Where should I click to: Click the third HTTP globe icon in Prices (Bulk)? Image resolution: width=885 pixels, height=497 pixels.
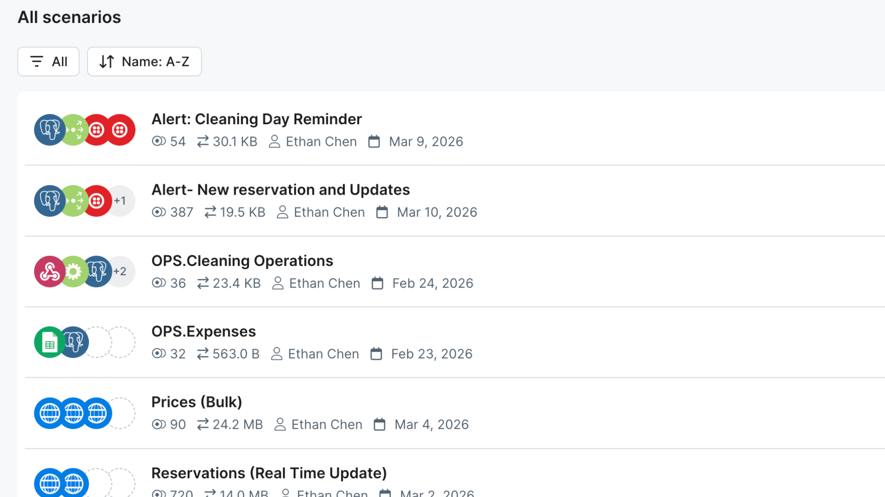click(x=97, y=413)
